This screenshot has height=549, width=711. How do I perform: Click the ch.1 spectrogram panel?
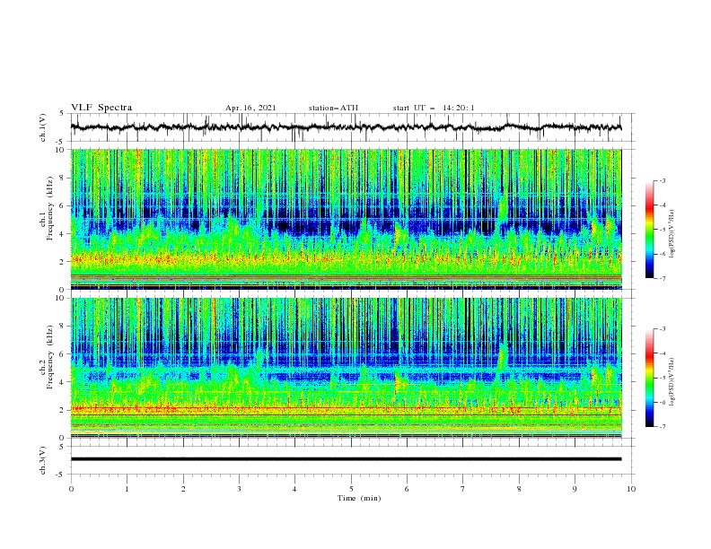(346, 219)
